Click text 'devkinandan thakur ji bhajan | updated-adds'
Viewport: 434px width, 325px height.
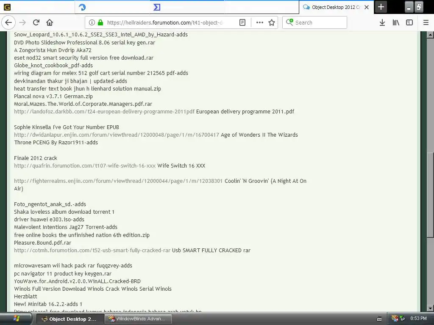coord(71,81)
